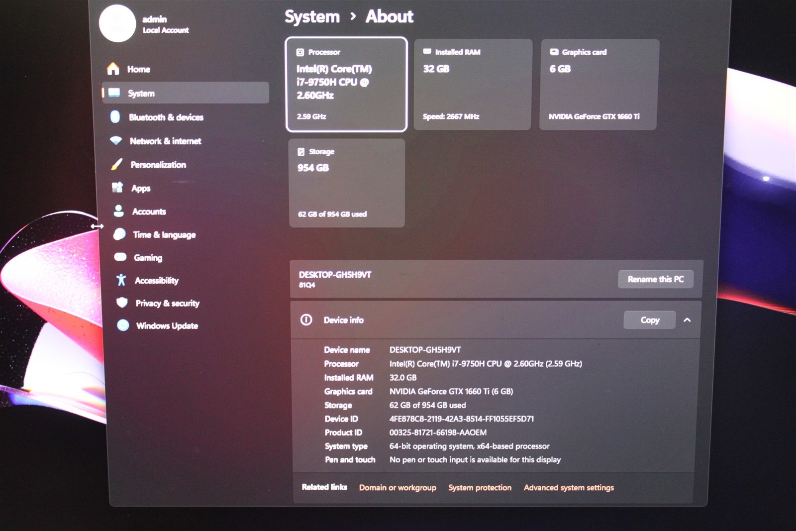Open Privacy & security label
Viewport: 796px width, 531px height.
(168, 304)
